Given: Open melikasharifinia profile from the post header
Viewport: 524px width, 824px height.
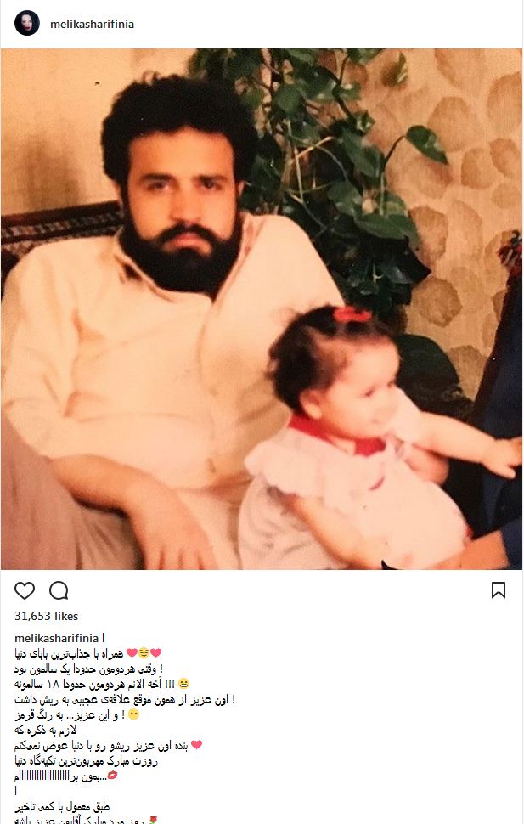Looking at the screenshot, I should coord(92,24).
